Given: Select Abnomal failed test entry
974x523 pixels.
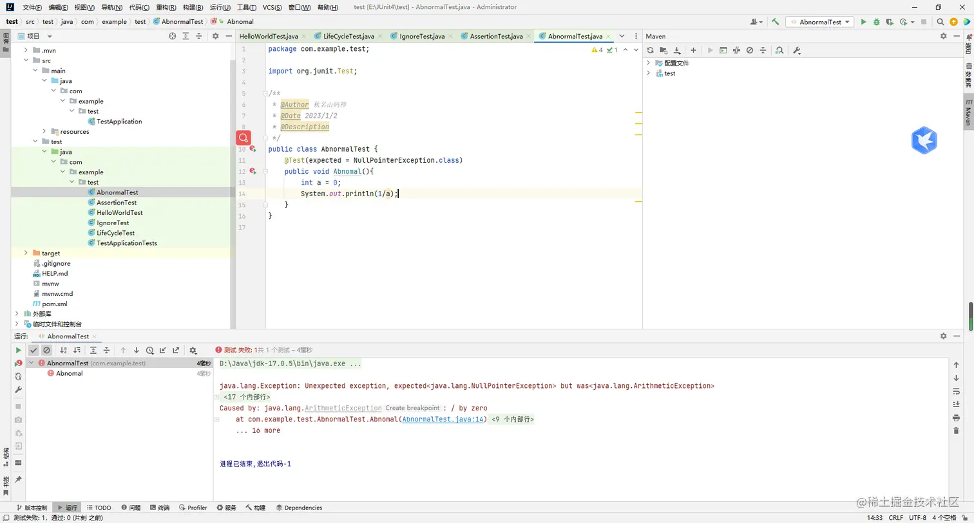Looking at the screenshot, I should [69, 374].
